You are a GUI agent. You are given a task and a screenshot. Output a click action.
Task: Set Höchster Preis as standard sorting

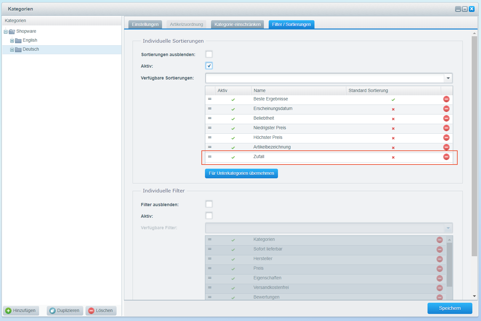(x=393, y=138)
